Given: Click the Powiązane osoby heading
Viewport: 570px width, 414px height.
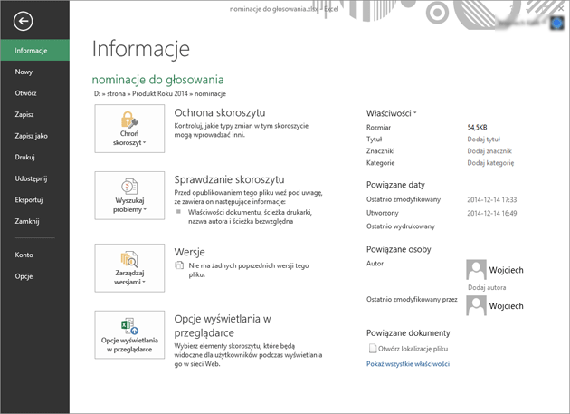Looking at the screenshot, I should [x=399, y=249].
